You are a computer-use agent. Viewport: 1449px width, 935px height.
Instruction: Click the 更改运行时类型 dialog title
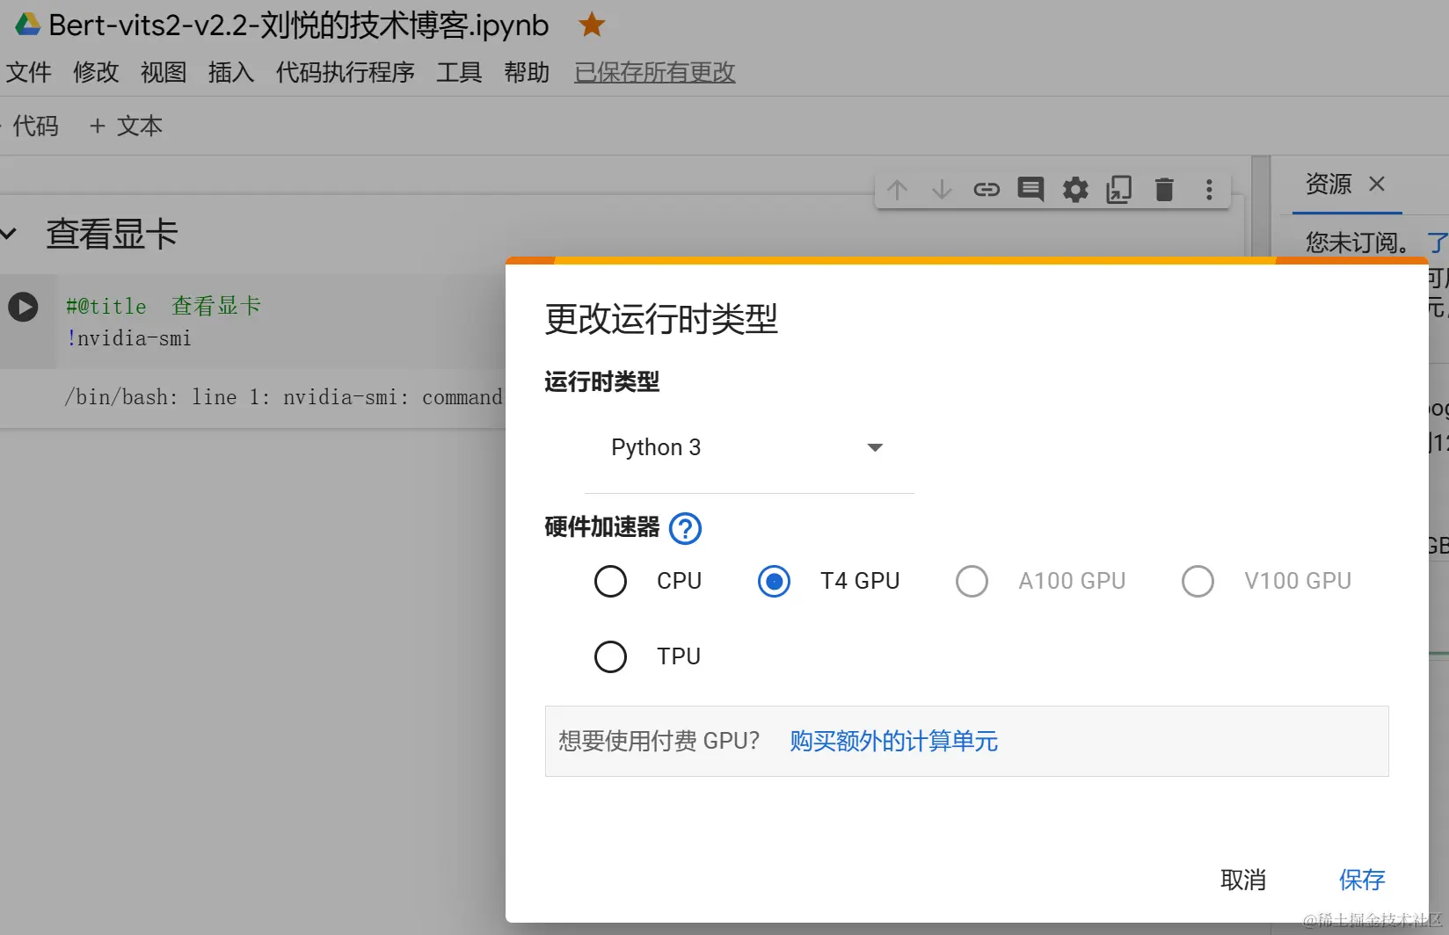point(661,319)
